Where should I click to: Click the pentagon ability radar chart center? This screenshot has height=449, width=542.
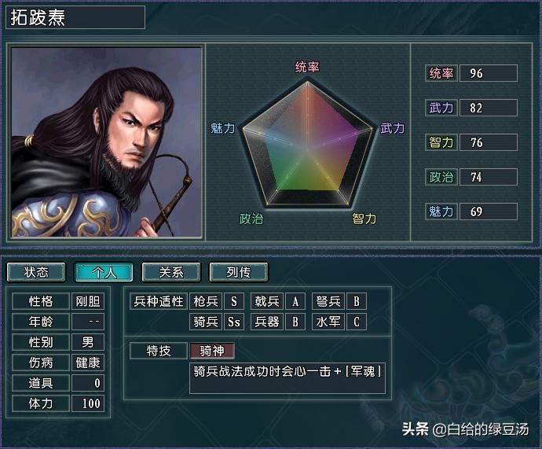click(x=307, y=145)
